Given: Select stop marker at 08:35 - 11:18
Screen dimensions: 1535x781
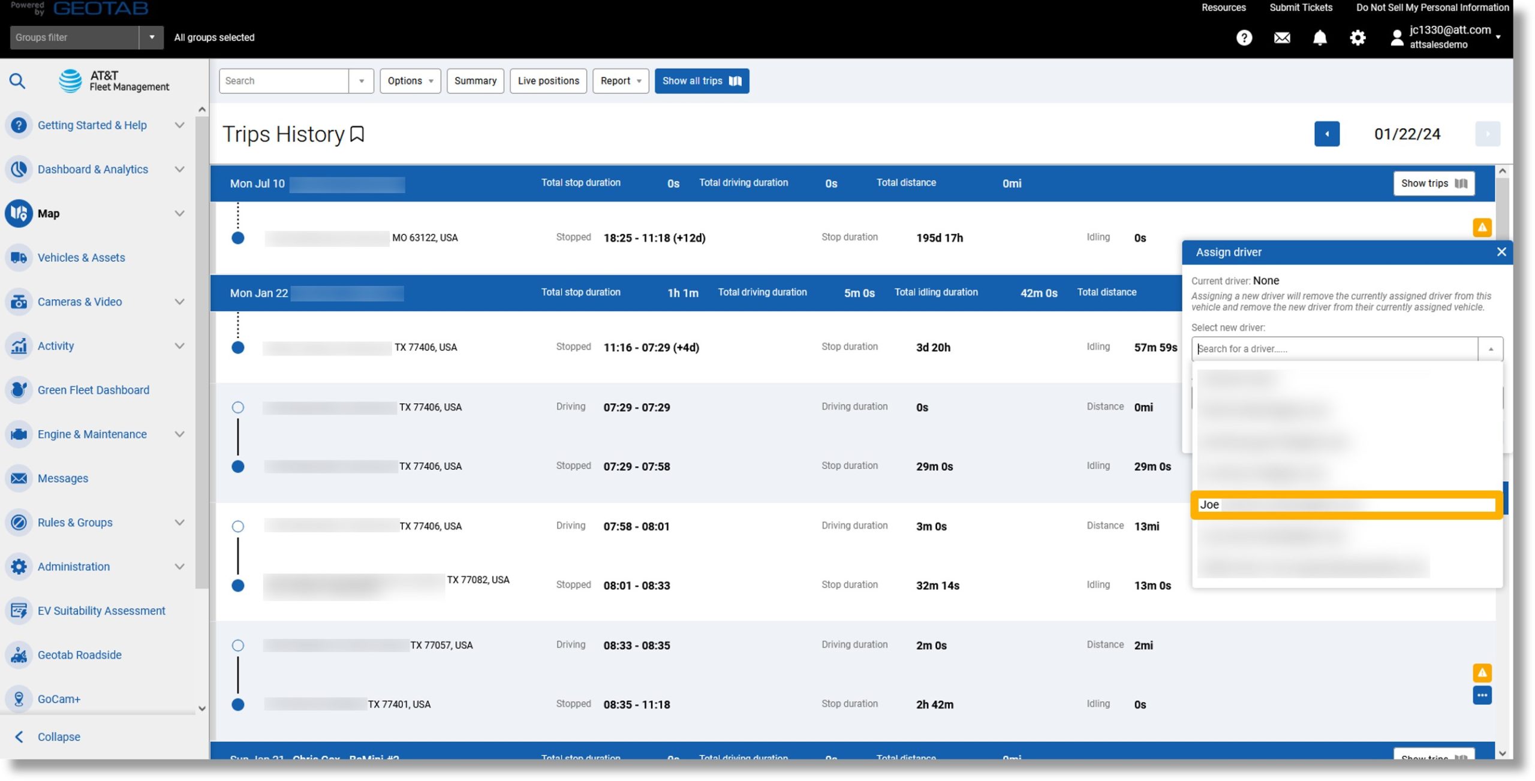Looking at the screenshot, I should 238,705.
